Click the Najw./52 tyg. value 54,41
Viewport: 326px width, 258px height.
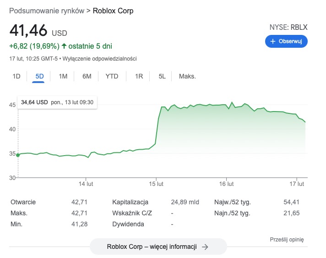click(292, 202)
